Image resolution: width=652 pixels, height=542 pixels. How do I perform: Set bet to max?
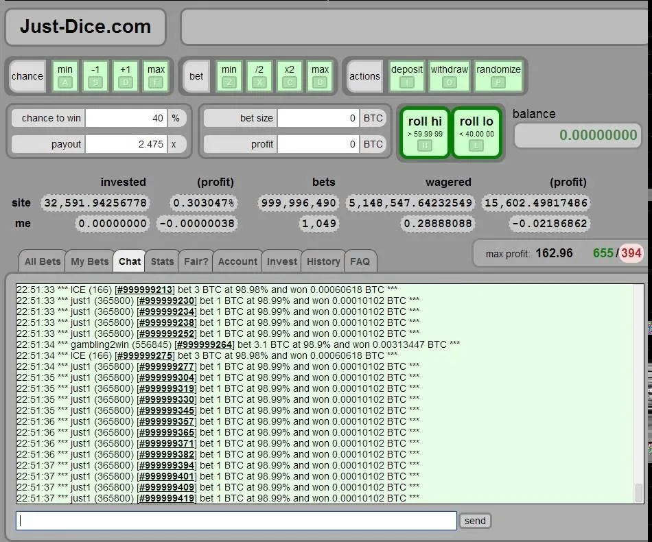pos(321,75)
